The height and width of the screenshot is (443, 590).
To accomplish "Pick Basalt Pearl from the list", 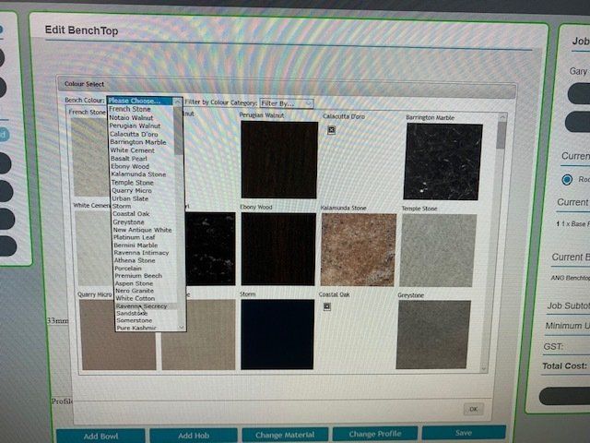I will [x=129, y=159].
